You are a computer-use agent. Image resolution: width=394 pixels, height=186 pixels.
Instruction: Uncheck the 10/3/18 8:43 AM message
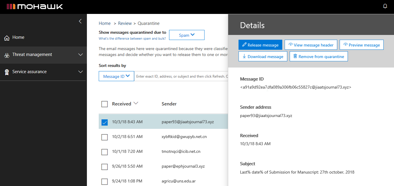pyautogui.click(x=104, y=122)
